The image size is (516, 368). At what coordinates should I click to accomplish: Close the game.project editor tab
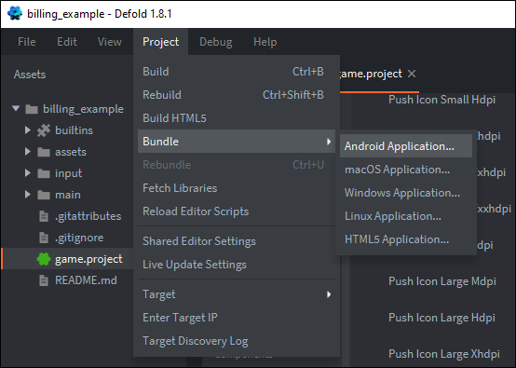pyautogui.click(x=412, y=74)
